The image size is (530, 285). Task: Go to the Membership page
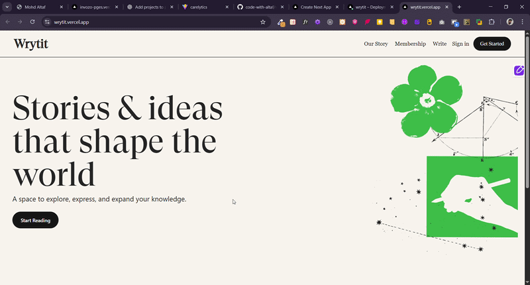pyautogui.click(x=410, y=44)
